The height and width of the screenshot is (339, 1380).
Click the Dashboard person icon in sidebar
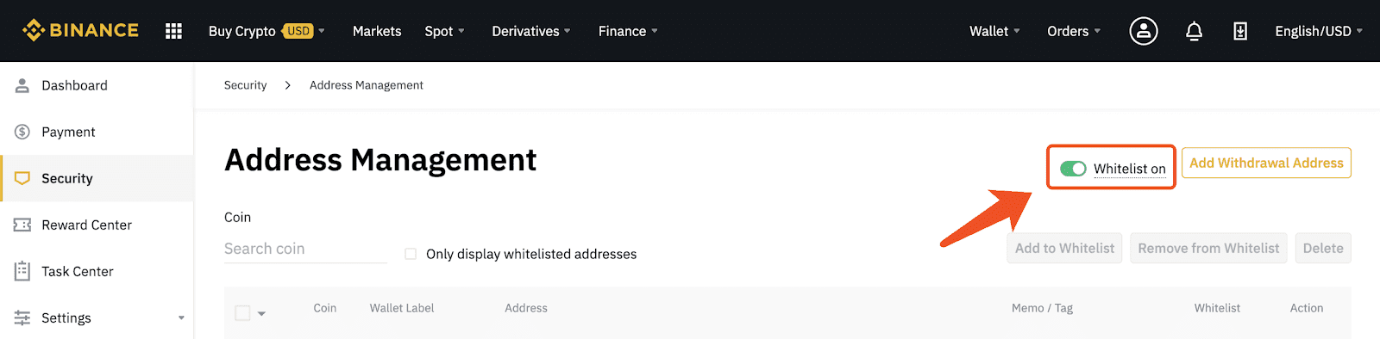[22, 85]
